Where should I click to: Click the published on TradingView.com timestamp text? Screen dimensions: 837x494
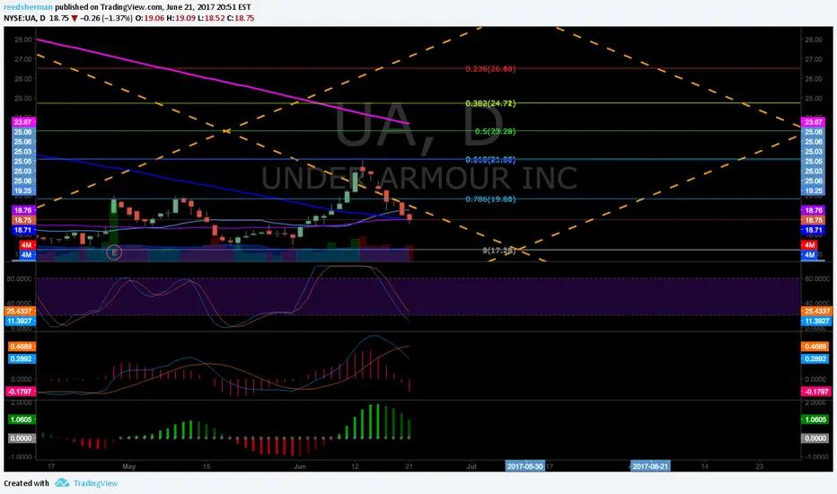pyautogui.click(x=153, y=7)
